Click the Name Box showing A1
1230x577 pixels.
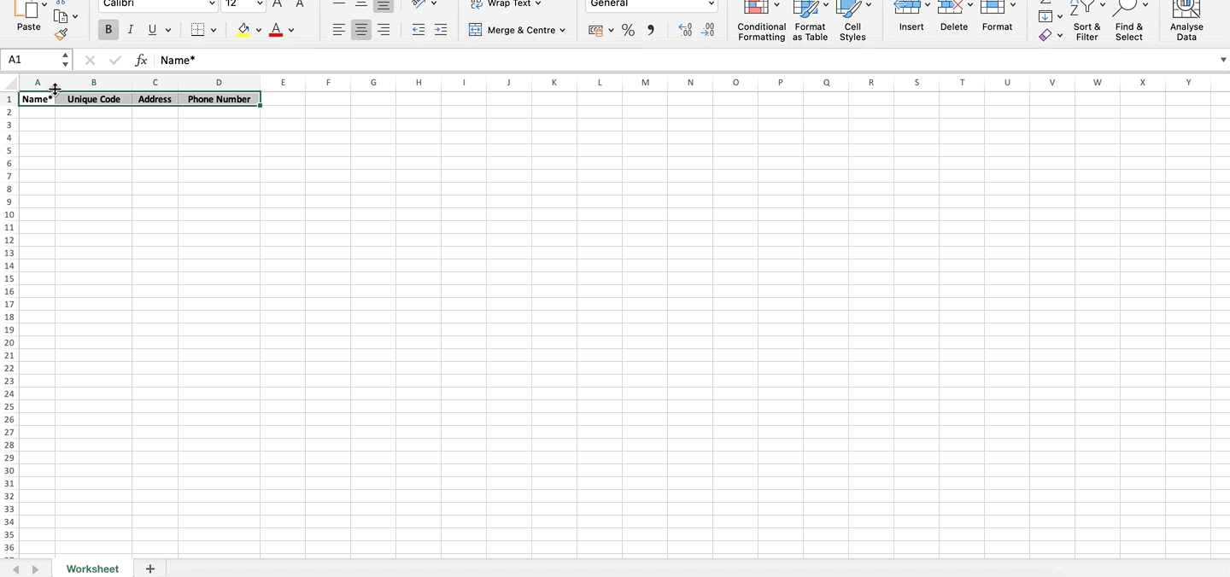[31, 60]
